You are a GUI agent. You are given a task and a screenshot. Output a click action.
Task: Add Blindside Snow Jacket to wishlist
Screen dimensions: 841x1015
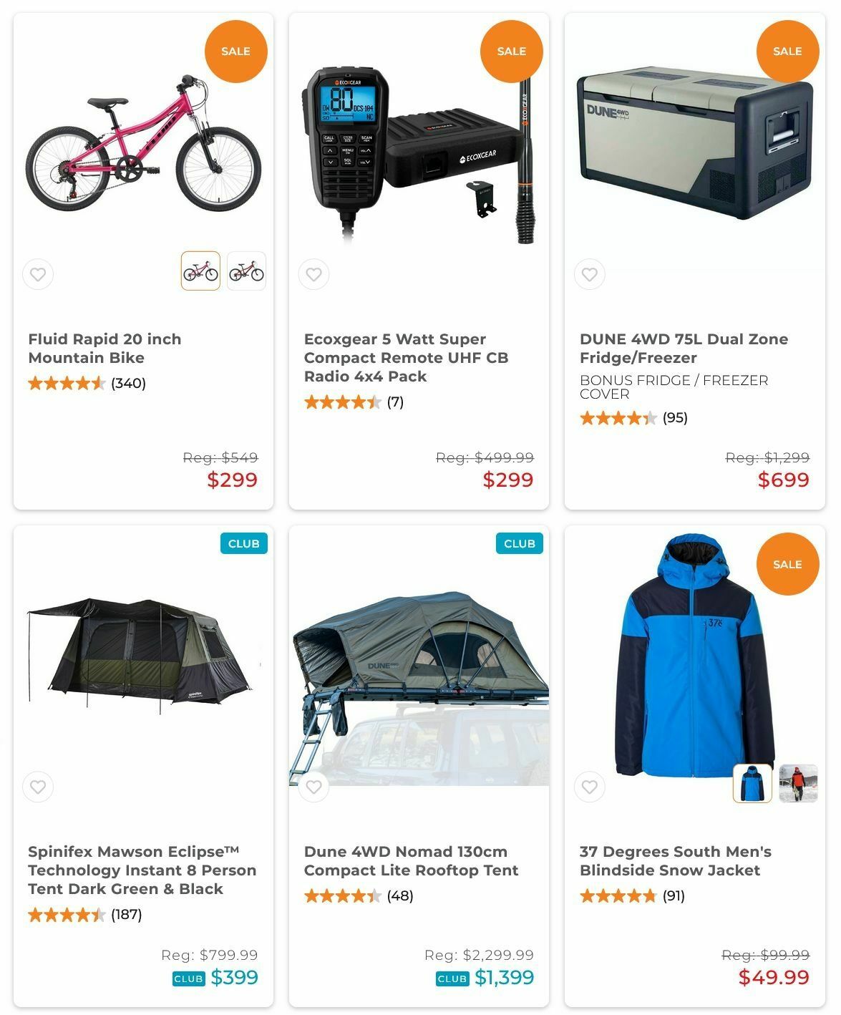click(590, 787)
